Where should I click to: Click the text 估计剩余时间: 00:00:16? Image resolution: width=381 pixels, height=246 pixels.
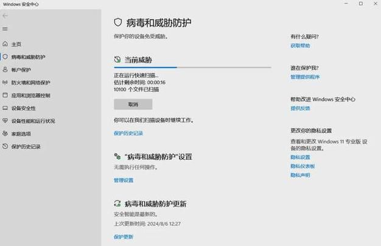point(139,83)
